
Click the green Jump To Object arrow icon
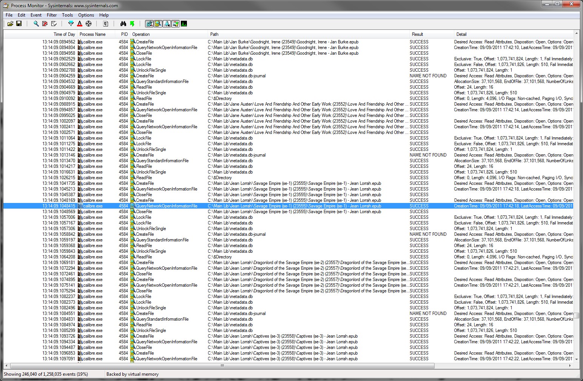tap(132, 24)
